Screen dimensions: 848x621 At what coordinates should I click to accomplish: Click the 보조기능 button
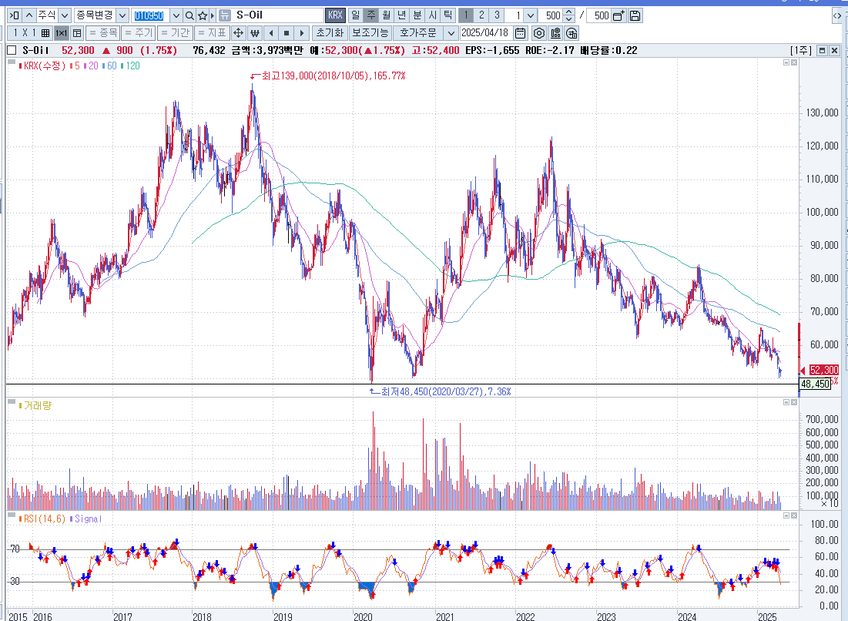click(x=370, y=33)
